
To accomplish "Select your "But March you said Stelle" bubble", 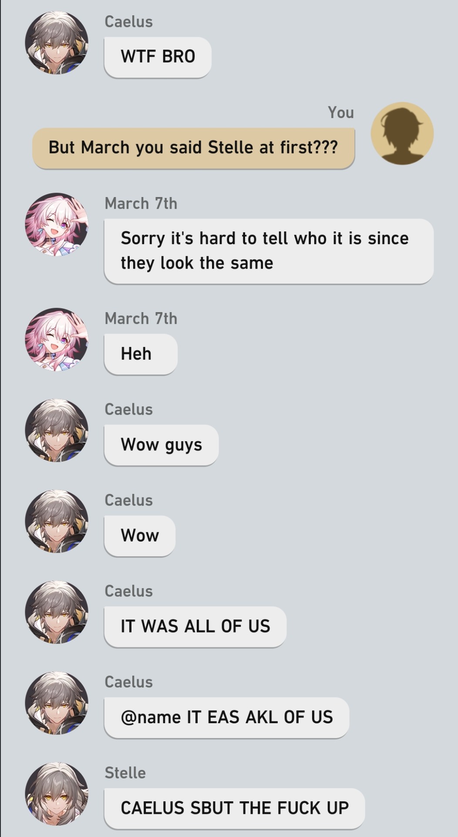I will pos(194,148).
